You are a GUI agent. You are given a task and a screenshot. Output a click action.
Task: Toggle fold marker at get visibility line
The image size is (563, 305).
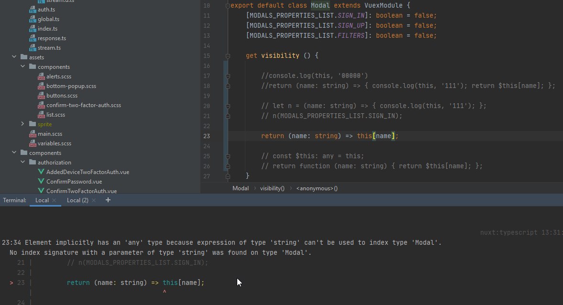pos(228,56)
